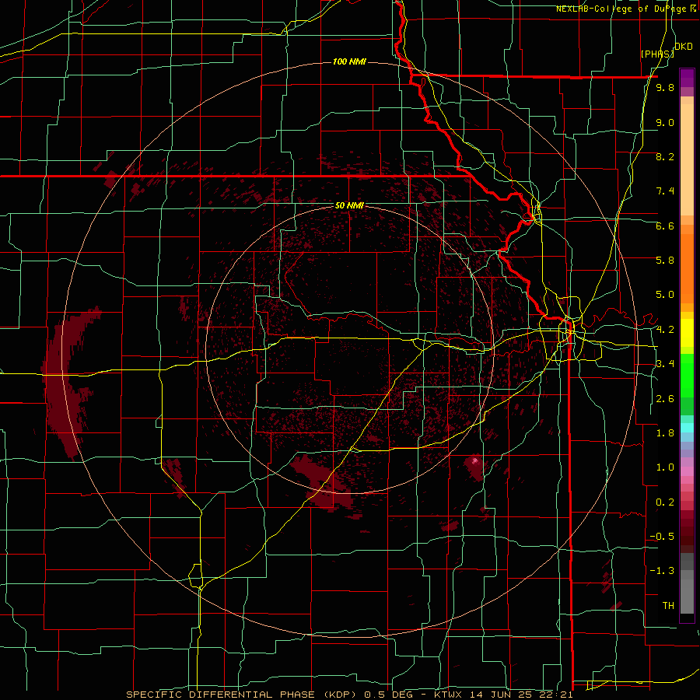Click the 100 NMI range ring label
This screenshot has width=700, height=700.
click(x=349, y=61)
